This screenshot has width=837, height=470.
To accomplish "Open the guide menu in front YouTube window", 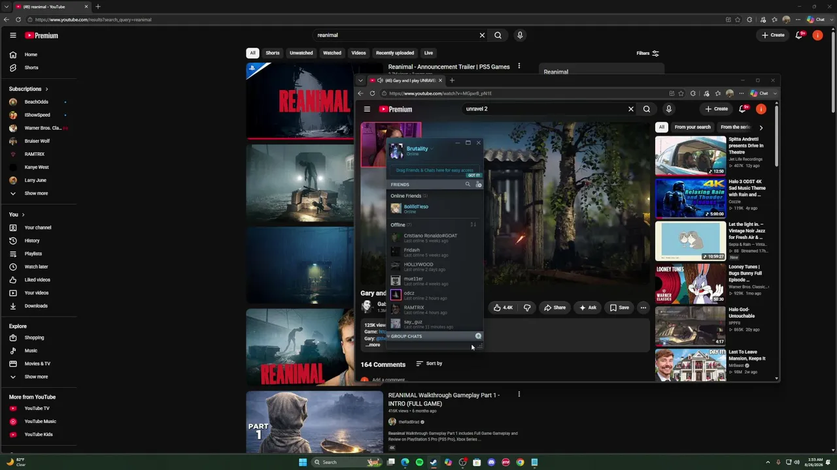I will tap(367, 109).
